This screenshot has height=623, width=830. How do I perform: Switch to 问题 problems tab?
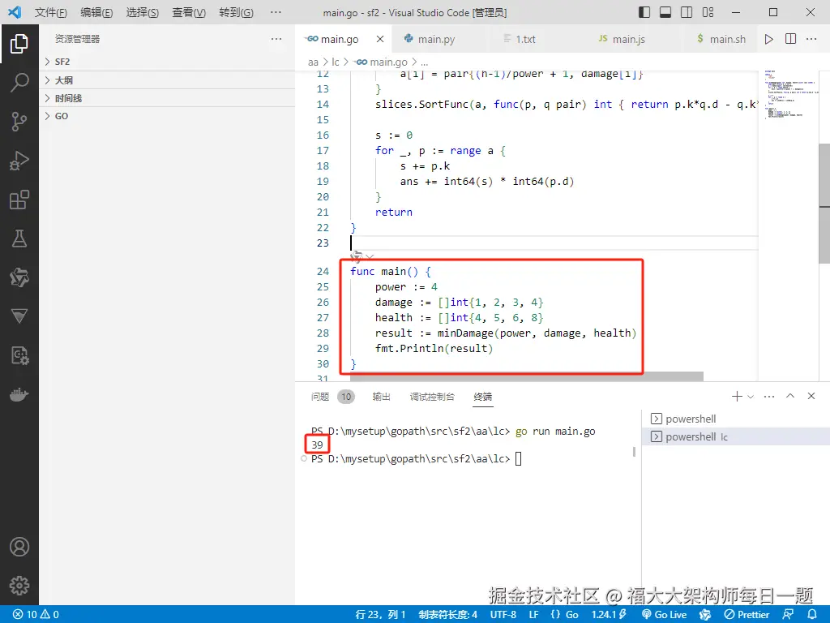[332, 396]
